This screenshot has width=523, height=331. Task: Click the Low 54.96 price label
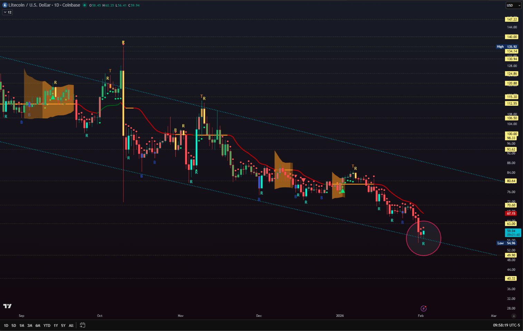click(507, 243)
